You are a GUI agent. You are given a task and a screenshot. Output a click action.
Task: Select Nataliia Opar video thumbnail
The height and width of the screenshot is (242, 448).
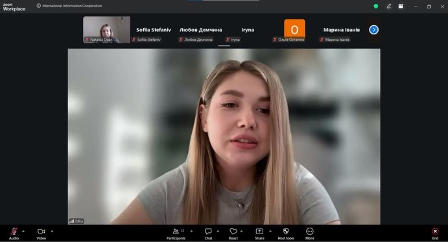pyautogui.click(x=106, y=29)
